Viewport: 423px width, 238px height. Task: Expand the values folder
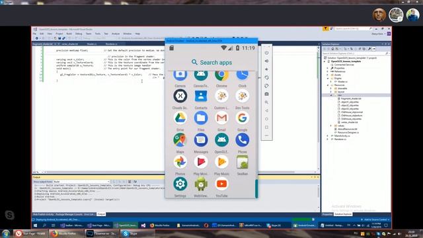(x=331, y=126)
